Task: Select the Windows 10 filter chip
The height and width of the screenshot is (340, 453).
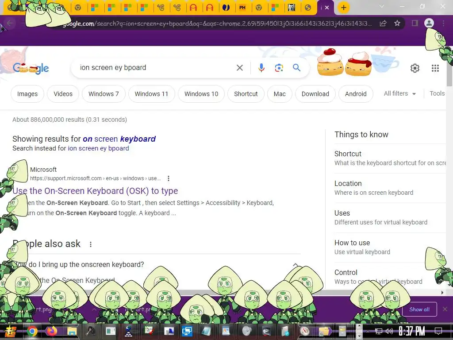Action: (x=201, y=94)
